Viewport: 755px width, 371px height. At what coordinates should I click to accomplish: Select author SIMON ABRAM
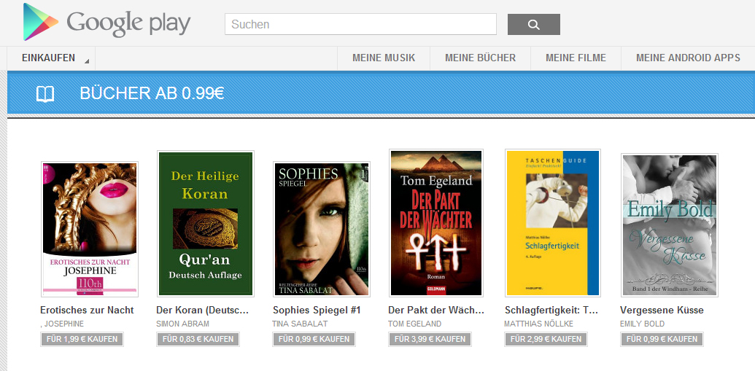tap(182, 324)
